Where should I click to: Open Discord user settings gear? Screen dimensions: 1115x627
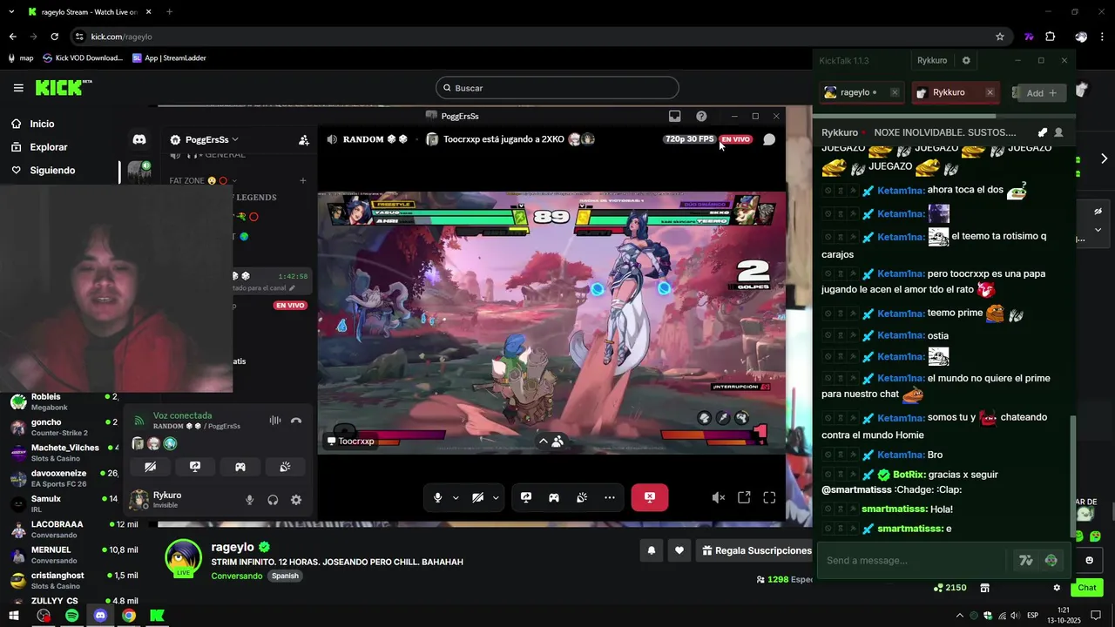[x=296, y=500]
